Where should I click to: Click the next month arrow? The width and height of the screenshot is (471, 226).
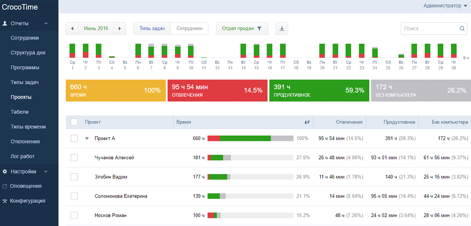pos(120,28)
